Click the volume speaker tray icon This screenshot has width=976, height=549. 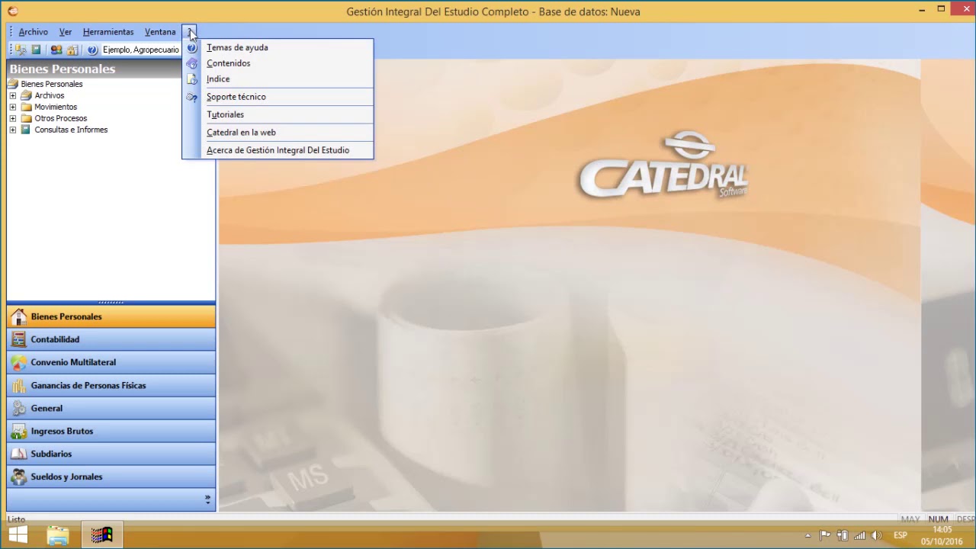pyautogui.click(x=877, y=536)
